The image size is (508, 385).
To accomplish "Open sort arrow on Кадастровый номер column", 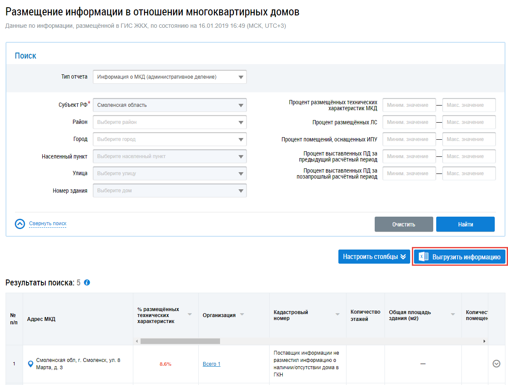I will pyautogui.click(x=338, y=315).
